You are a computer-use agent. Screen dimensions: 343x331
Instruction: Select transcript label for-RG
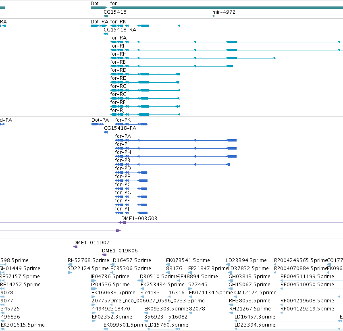click(118, 94)
